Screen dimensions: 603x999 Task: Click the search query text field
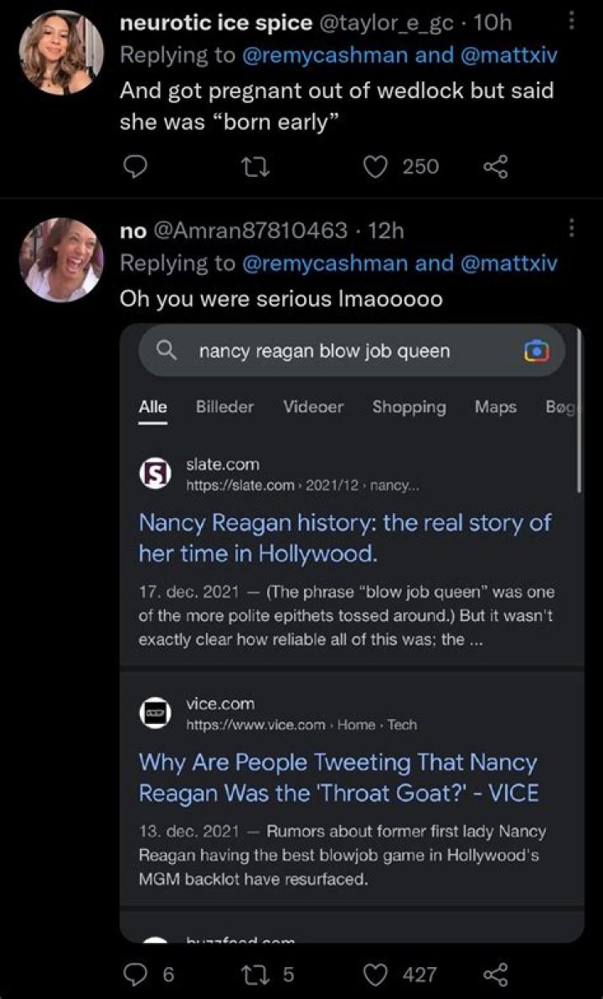(335, 351)
